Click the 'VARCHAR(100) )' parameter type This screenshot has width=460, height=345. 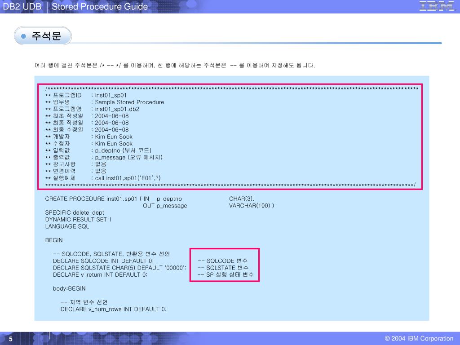[252, 206]
